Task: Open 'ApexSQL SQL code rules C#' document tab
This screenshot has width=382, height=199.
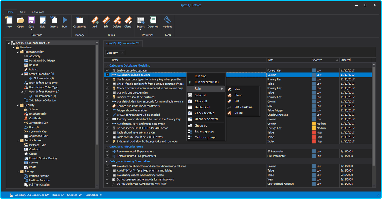Action: tap(123, 43)
